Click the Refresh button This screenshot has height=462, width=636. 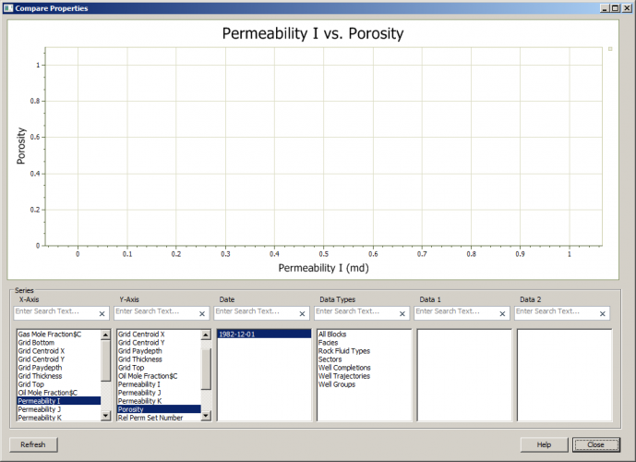pyautogui.click(x=34, y=444)
